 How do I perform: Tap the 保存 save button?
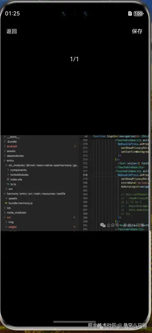[x=137, y=31]
